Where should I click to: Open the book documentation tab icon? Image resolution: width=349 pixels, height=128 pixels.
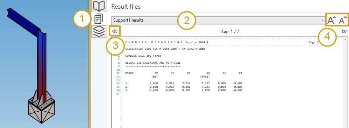[99, 6]
